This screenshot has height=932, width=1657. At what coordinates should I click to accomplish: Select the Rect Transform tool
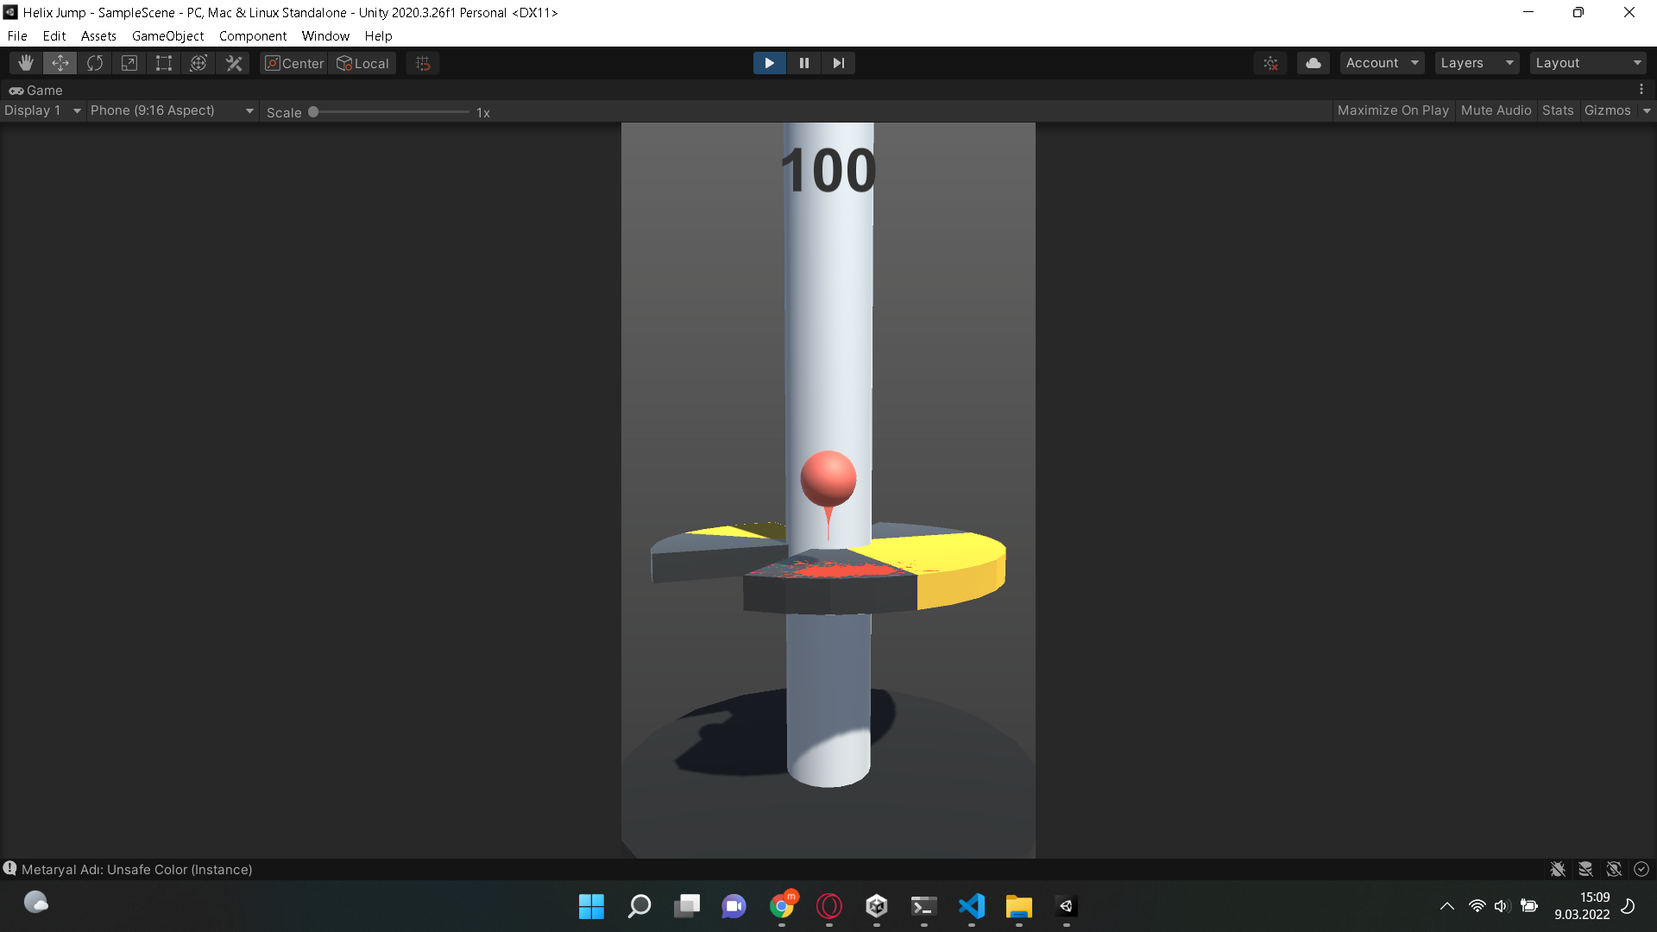pyautogui.click(x=163, y=62)
